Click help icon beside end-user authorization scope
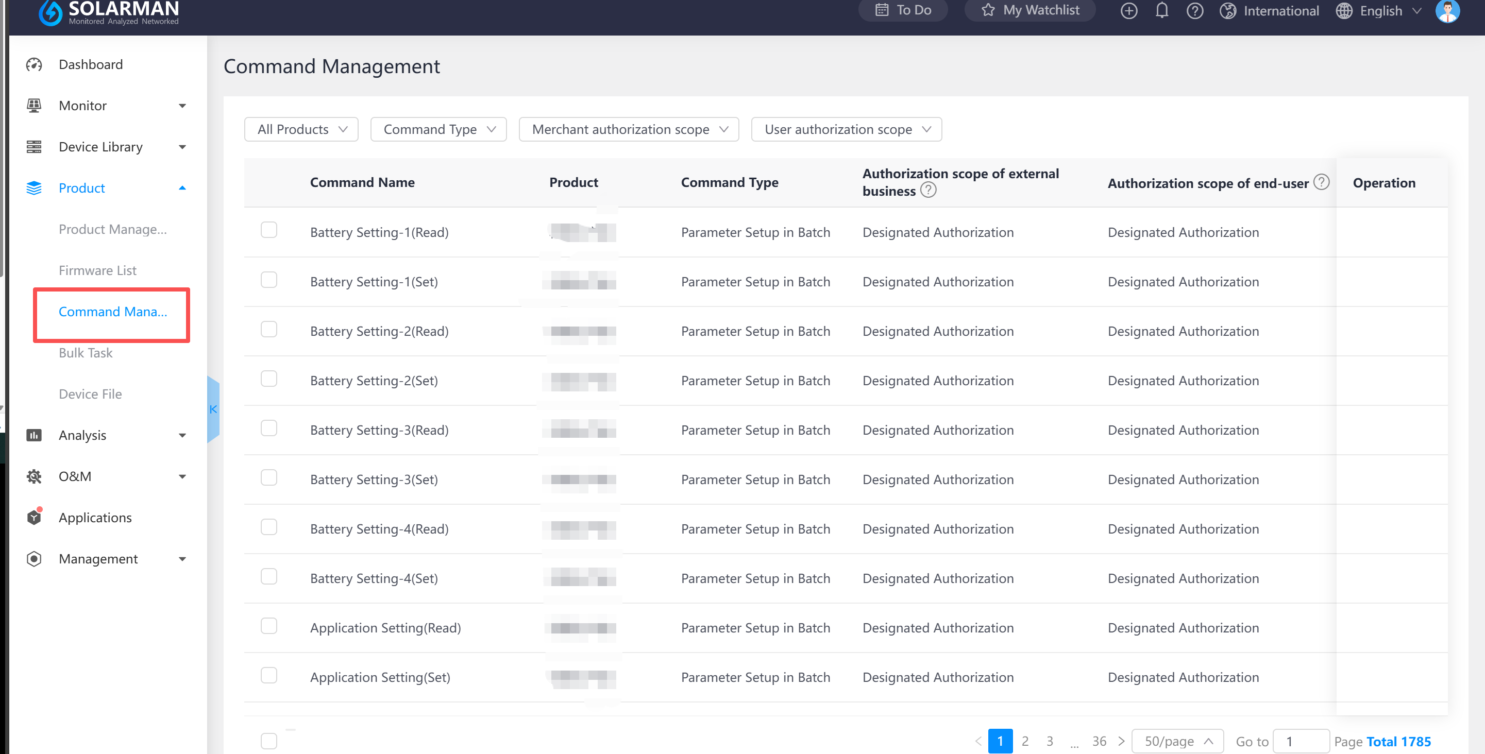This screenshot has height=754, width=1485. 1321,182
